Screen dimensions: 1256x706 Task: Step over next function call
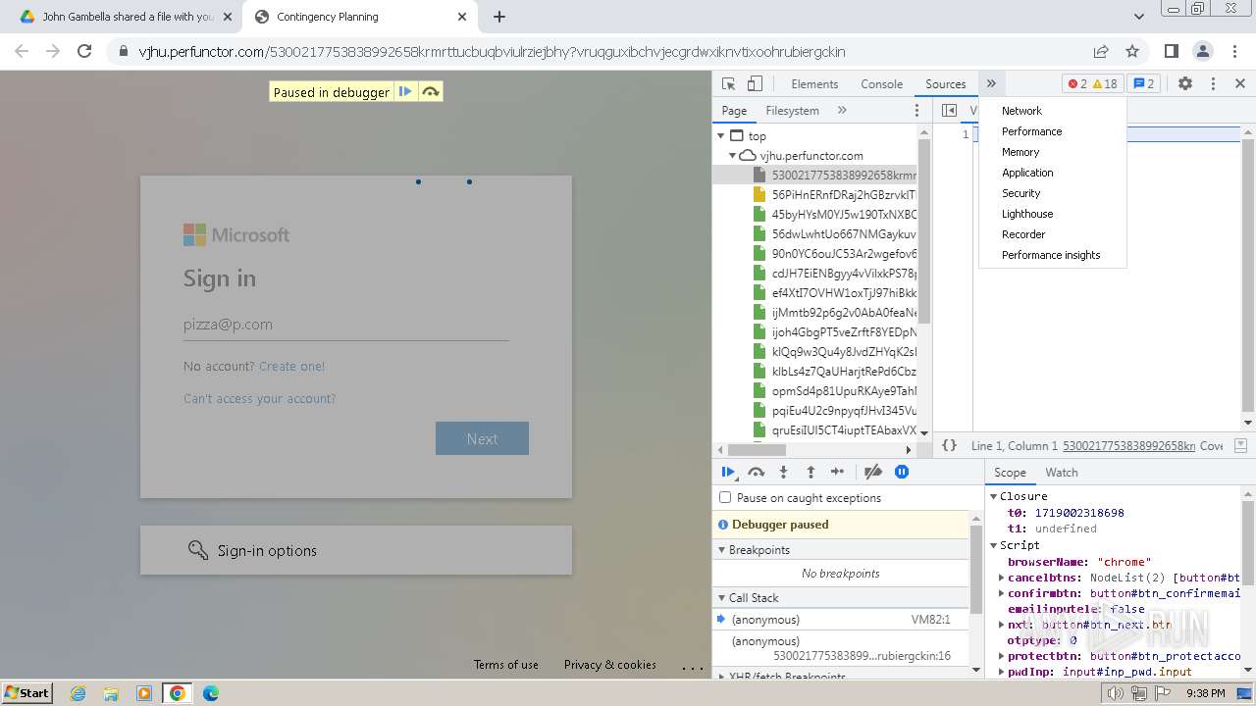[x=756, y=472]
